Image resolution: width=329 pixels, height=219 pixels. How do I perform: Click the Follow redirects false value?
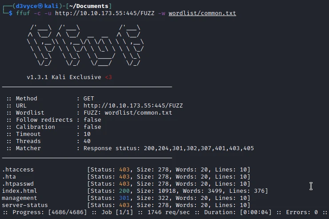pyautogui.click(x=92, y=120)
